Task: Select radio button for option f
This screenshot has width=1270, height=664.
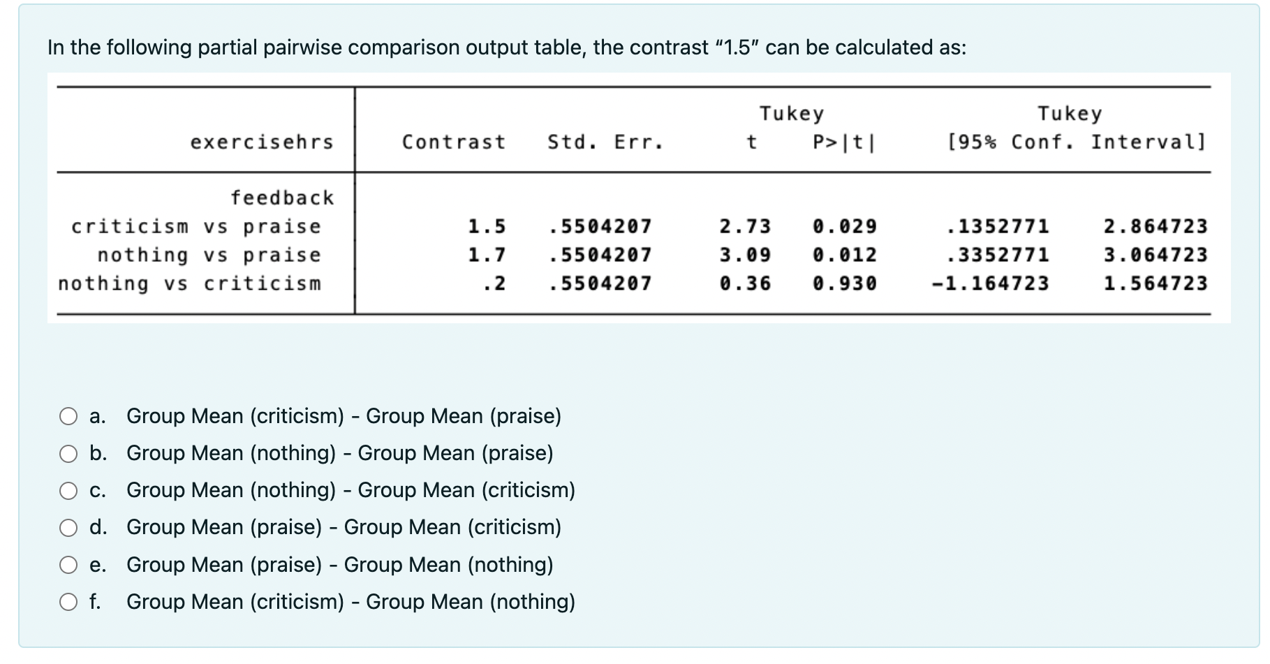Action: [x=69, y=602]
